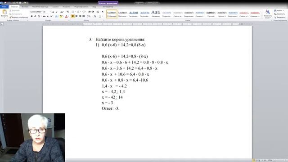
Task: Align text right
Action: coord(80,16)
